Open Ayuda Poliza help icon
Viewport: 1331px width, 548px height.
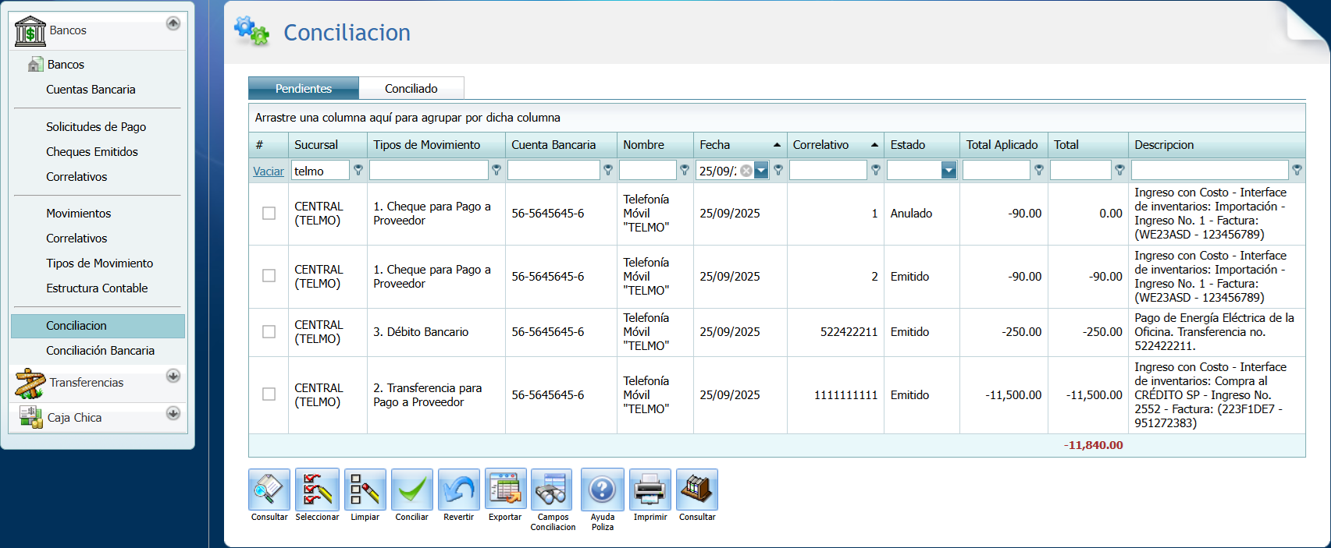coord(602,490)
